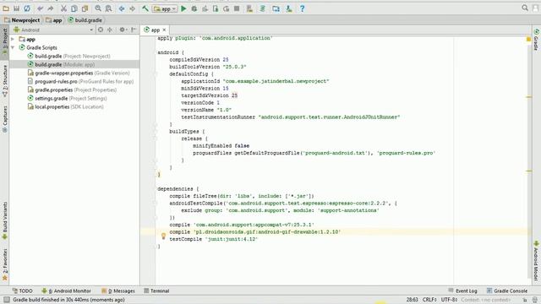Change CRLF line separator in status bar

point(429,300)
